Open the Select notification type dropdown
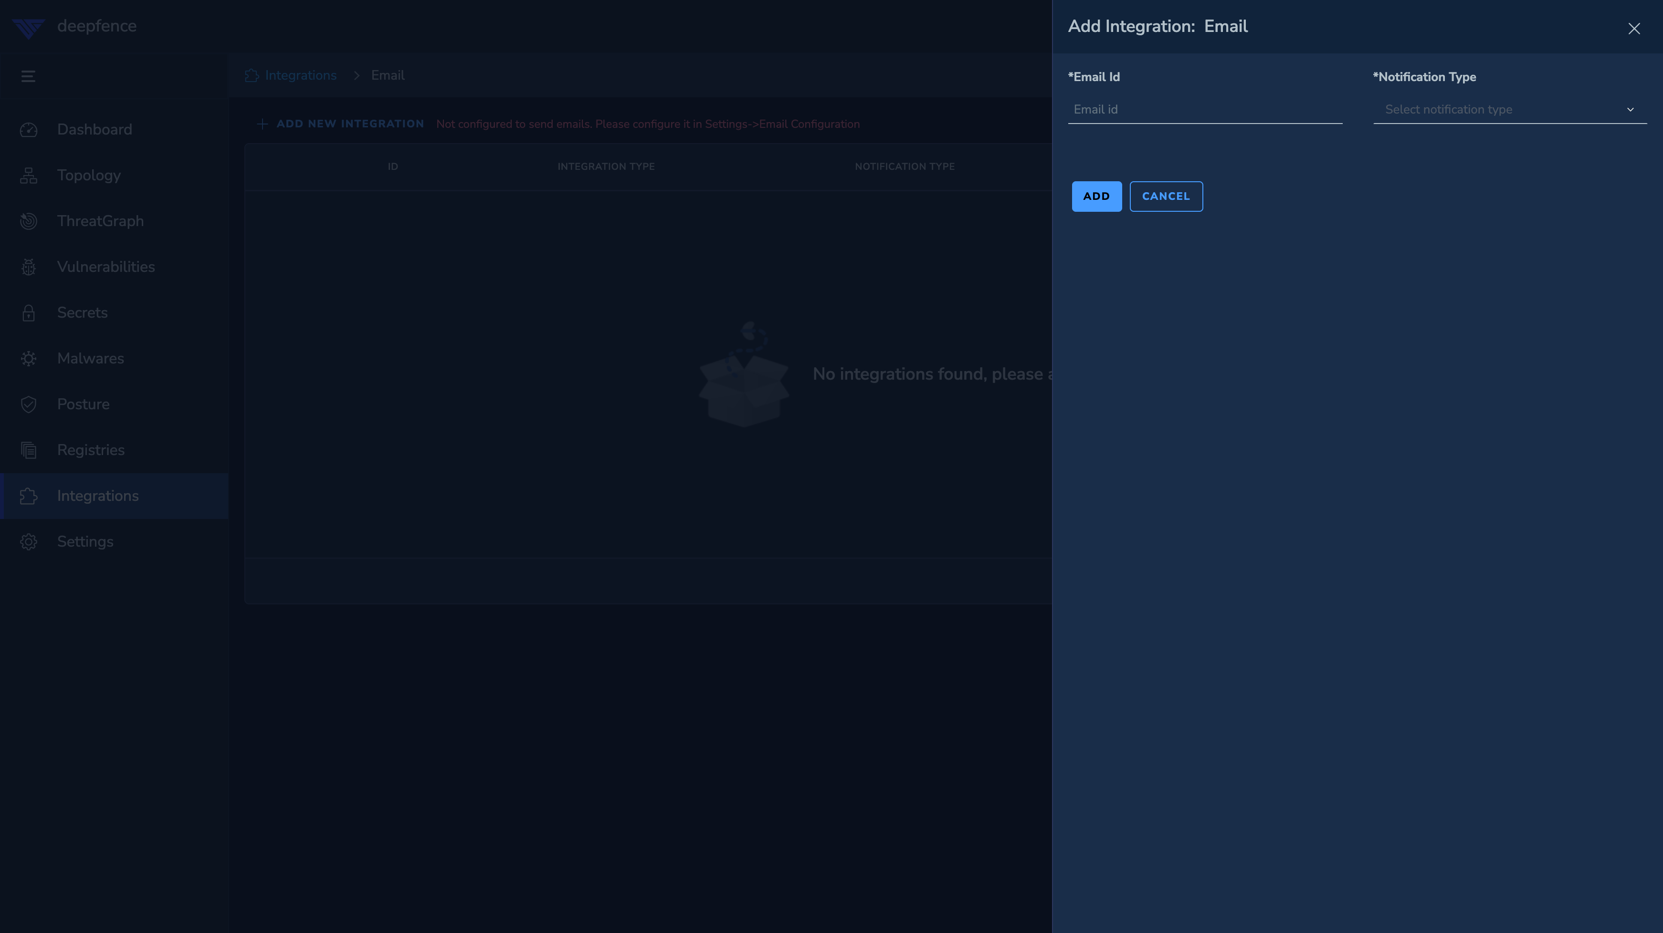The height and width of the screenshot is (933, 1663). click(1510, 110)
